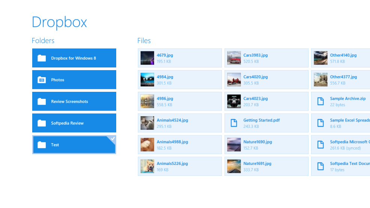This screenshot has width=370, height=208.
Task: Open the Photos folder label
Action: tap(58, 80)
